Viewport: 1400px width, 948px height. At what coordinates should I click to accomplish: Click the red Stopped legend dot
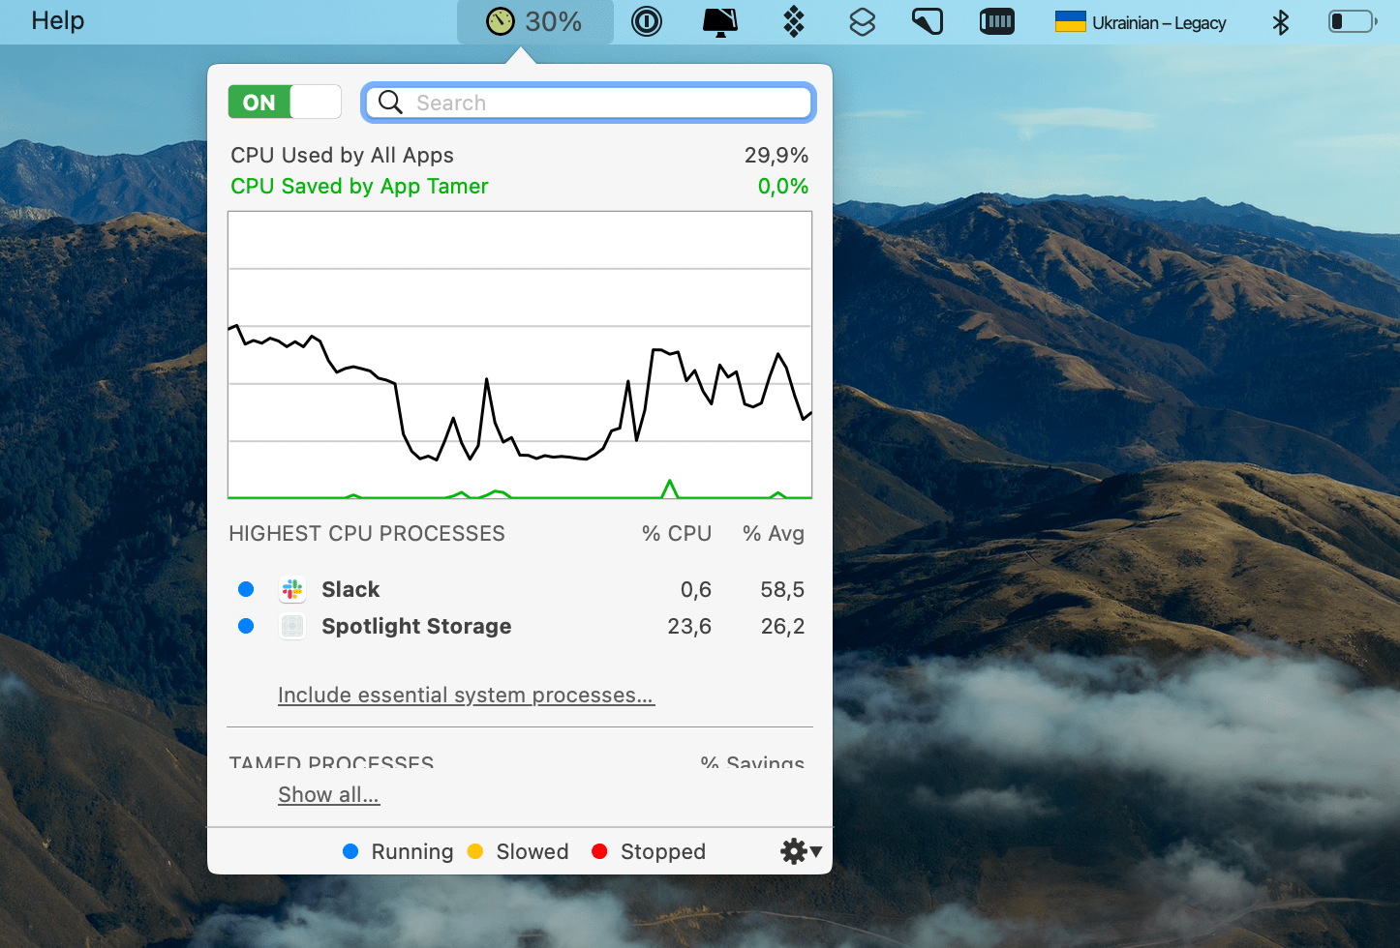click(x=599, y=851)
